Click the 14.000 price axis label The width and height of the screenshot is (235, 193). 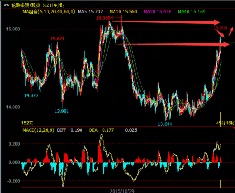click(x=13, y=107)
